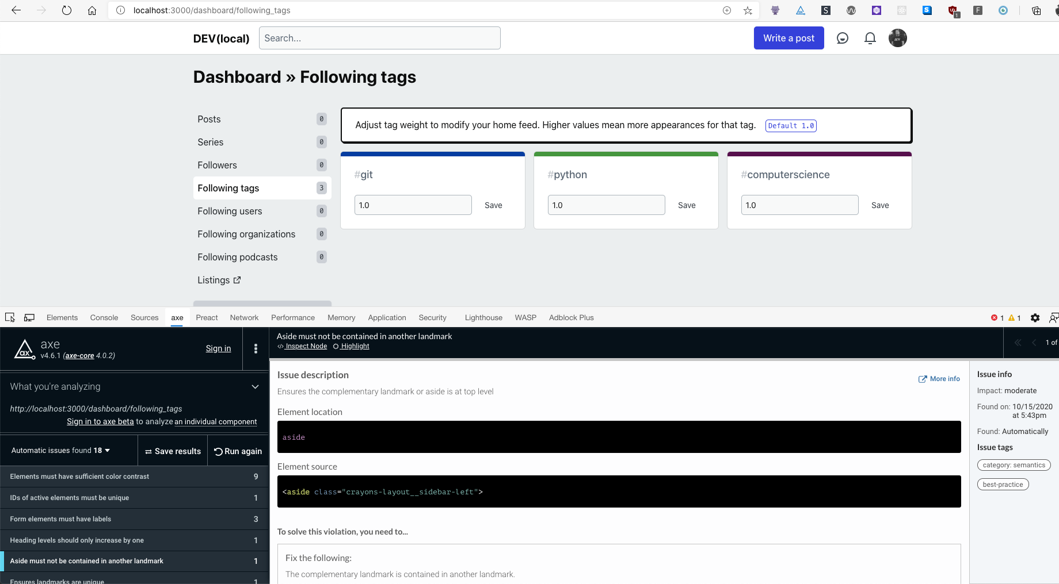The width and height of the screenshot is (1059, 584).
Task: Jump to first issue with double-chevron arrow
Action: point(1018,342)
